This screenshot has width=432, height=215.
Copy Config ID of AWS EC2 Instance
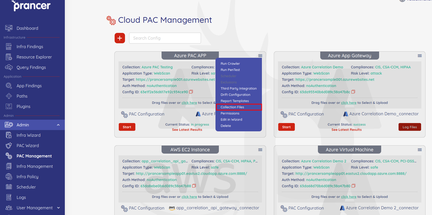194,186
